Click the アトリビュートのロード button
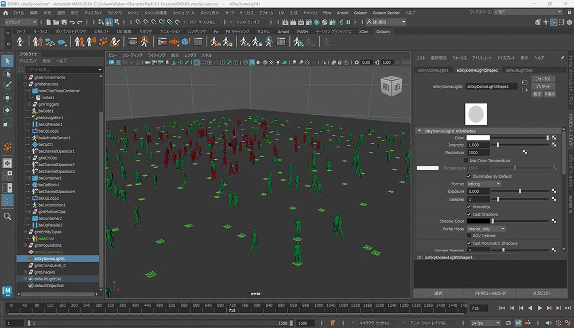The height and width of the screenshot is (328, 574). pos(490,293)
